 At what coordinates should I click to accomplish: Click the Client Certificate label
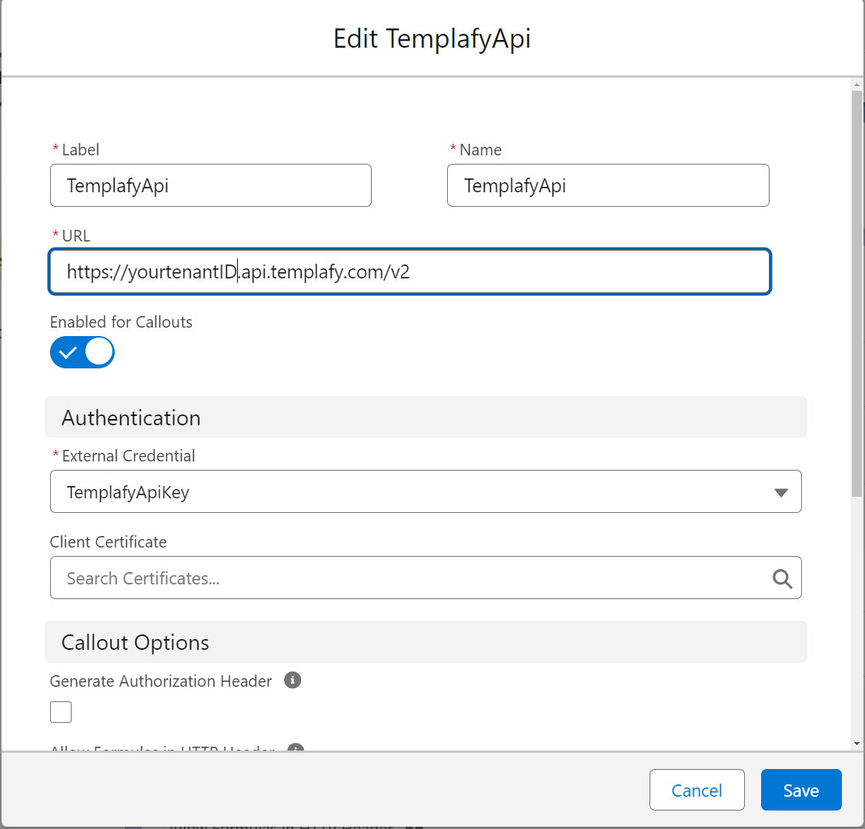(108, 542)
